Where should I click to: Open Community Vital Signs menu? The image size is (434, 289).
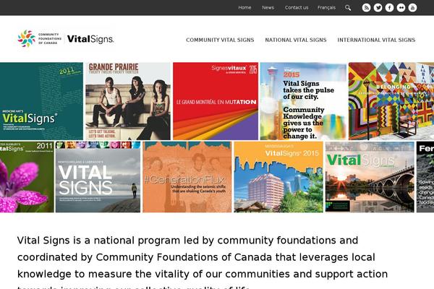(x=220, y=40)
